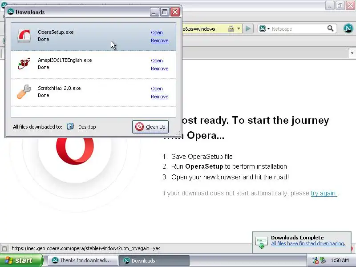Viewport: 356px width, 267px height.
Task: Remove Amapi3D61TEEnglish.exe from the list
Action: 160,69
